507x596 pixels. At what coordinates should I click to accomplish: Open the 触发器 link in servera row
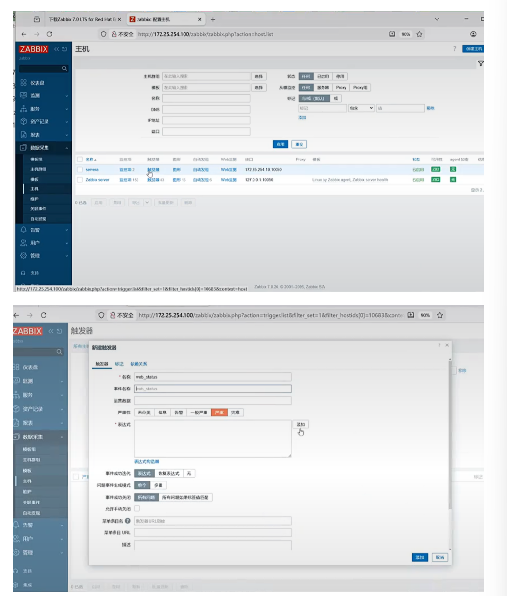click(153, 170)
